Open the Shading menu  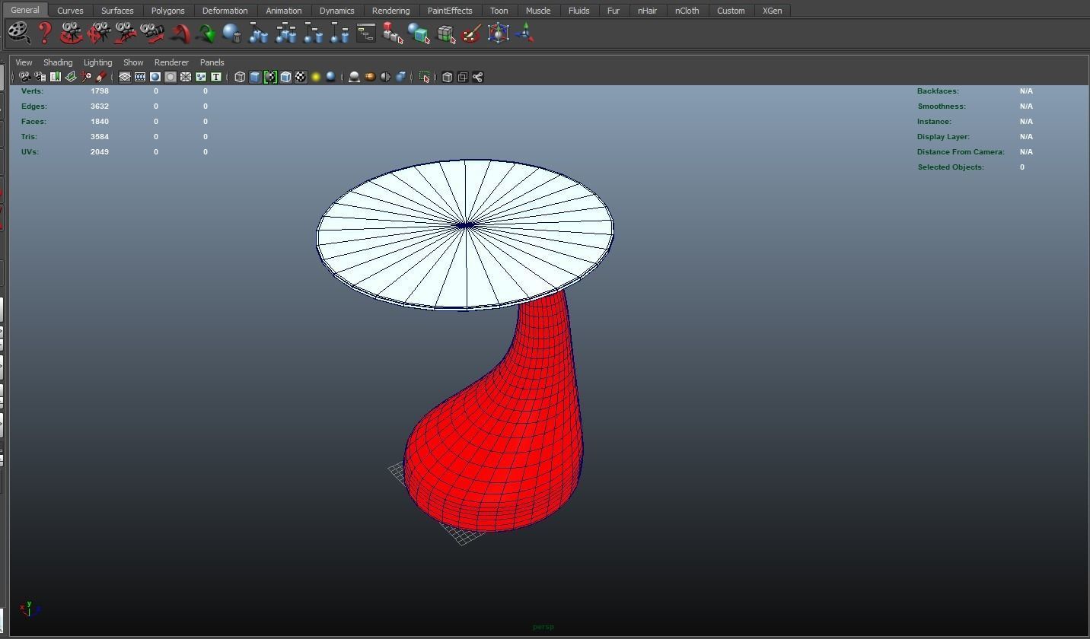tap(58, 62)
